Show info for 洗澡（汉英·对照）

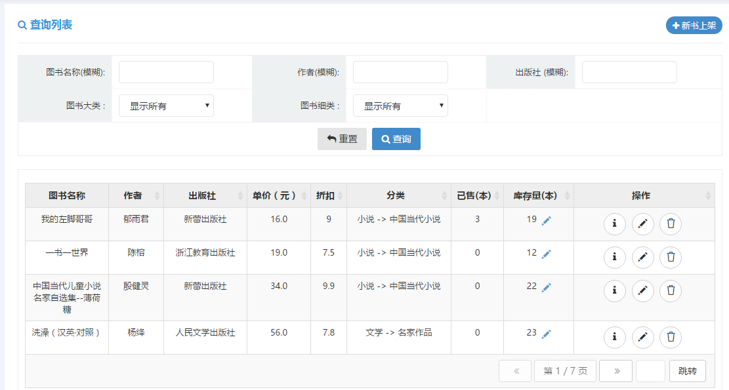click(615, 337)
